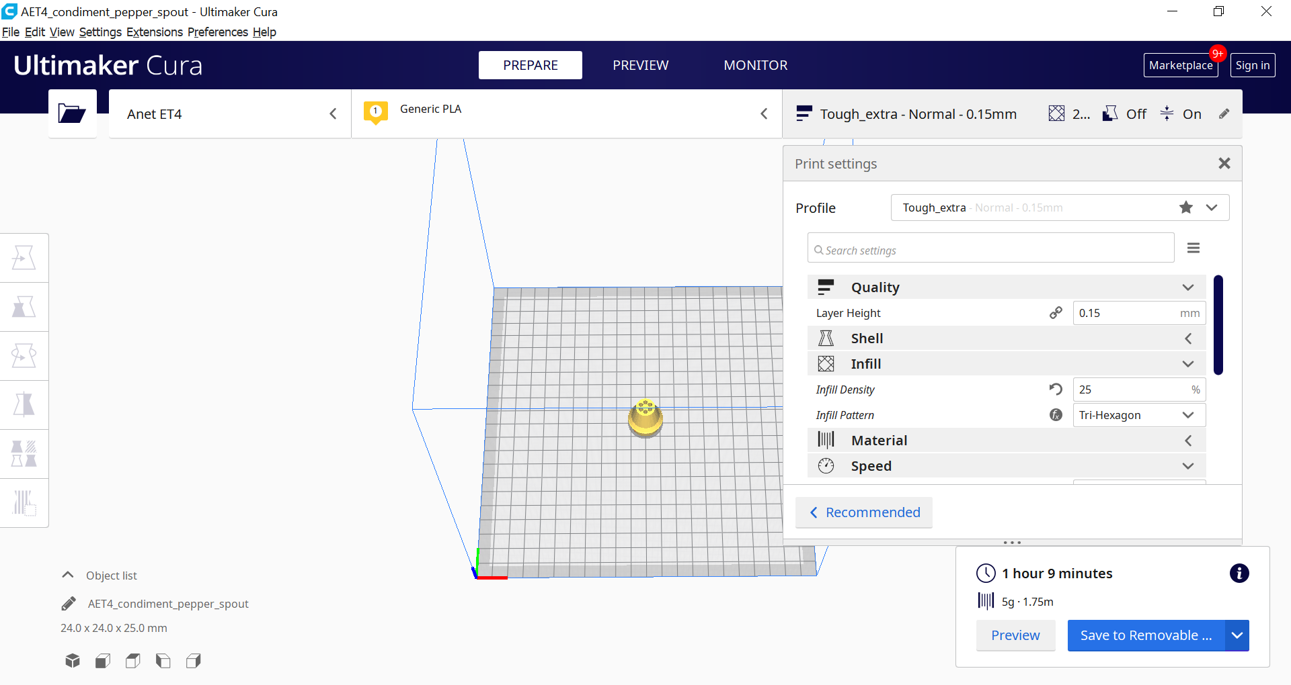Switch to front view camera icon
Screen dimensions: 1291x685
103,661
